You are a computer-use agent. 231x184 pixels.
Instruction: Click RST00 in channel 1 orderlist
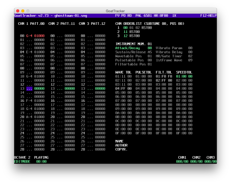point(147,28)
